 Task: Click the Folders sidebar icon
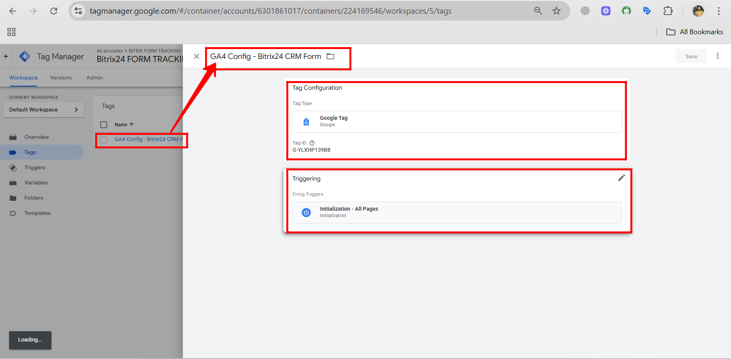pos(13,198)
